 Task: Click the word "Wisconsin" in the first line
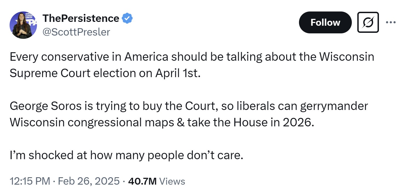click(x=347, y=57)
